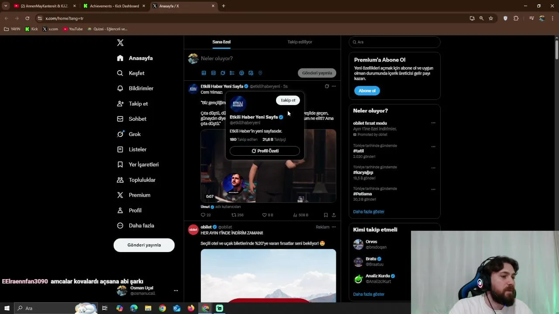559x314 pixels.
Task: Open more options on Etkili Haber post
Action: pyautogui.click(x=334, y=86)
